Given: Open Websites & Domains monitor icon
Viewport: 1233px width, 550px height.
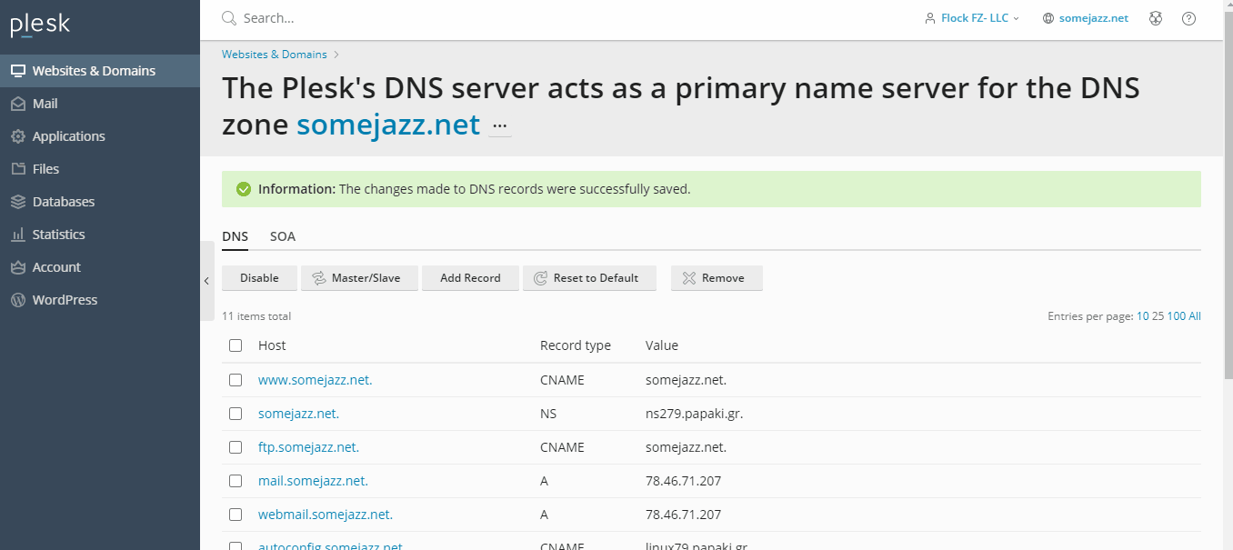Looking at the screenshot, I should tap(18, 71).
